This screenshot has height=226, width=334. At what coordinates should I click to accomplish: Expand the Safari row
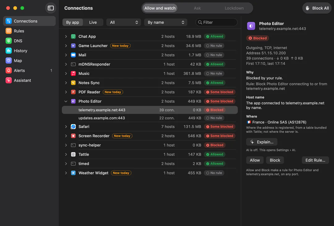point(66,127)
